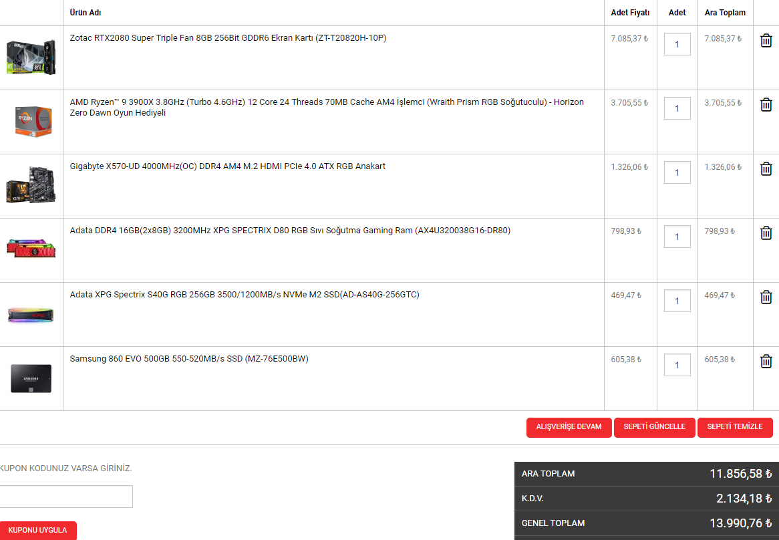This screenshot has width=779, height=540.
Task: Click subtotal 469,47 ₺ in Ara Toplam column
Action: (x=720, y=295)
